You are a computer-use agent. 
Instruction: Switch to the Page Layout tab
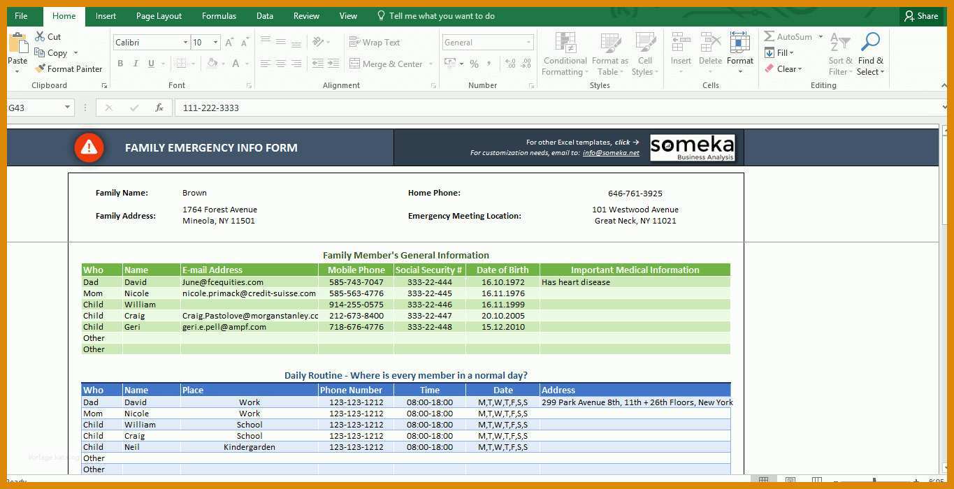point(159,15)
